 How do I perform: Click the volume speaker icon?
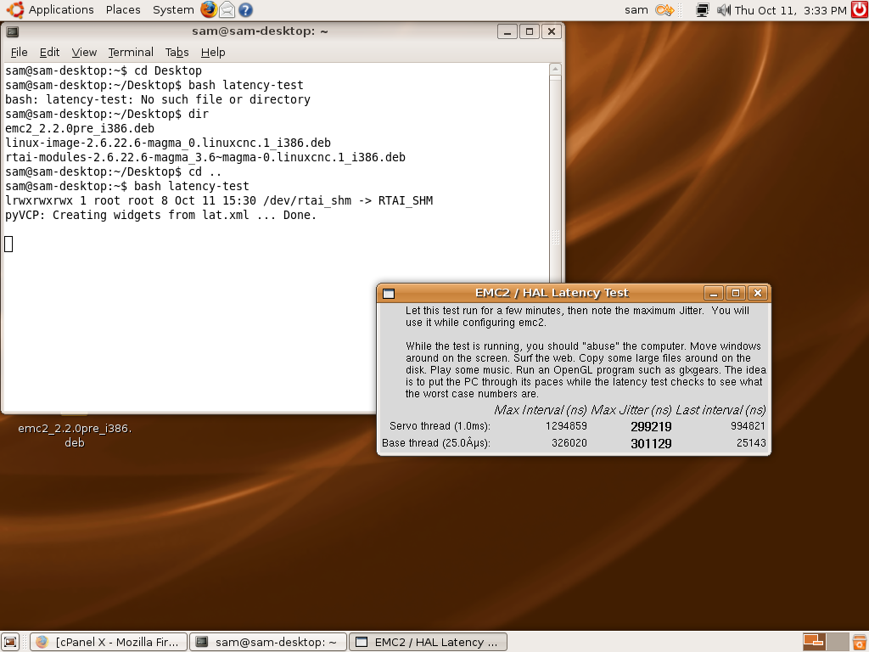723,10
